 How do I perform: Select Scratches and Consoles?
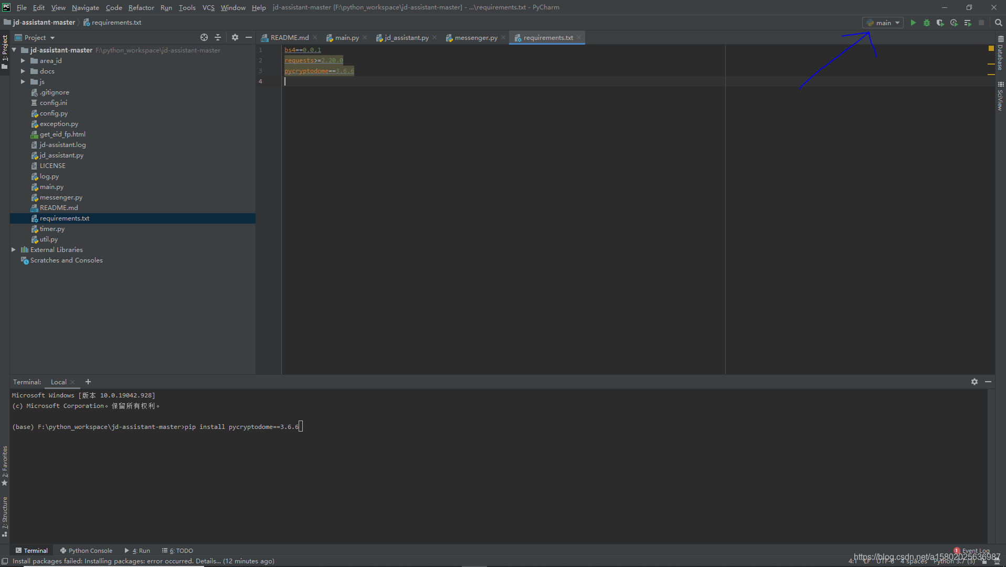click(x=66, y=260)
